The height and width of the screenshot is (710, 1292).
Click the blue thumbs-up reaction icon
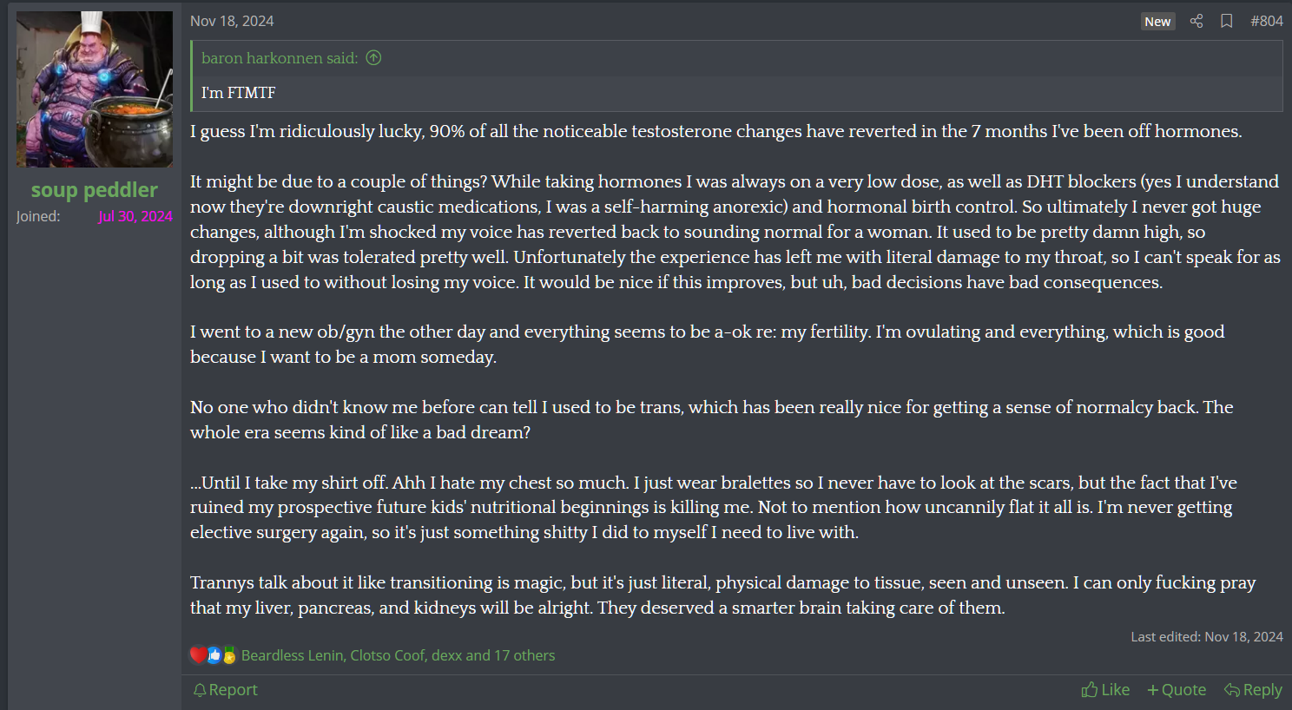(x=214, y=655)
